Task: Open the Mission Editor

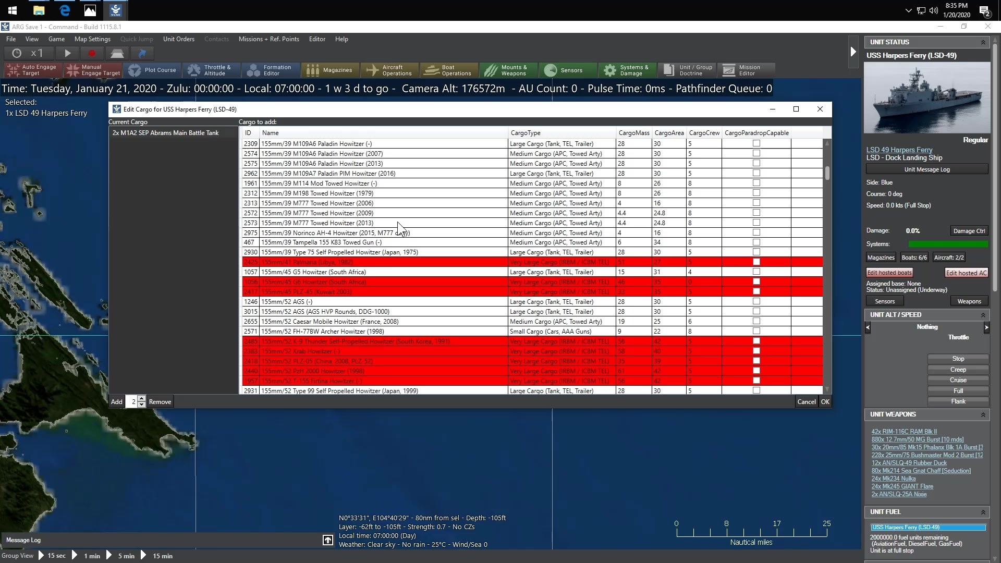Action: click(x=746, y=70)
